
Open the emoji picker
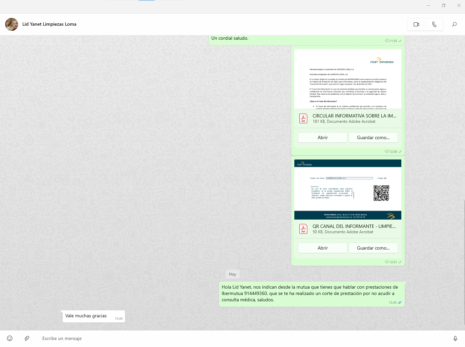10,338
